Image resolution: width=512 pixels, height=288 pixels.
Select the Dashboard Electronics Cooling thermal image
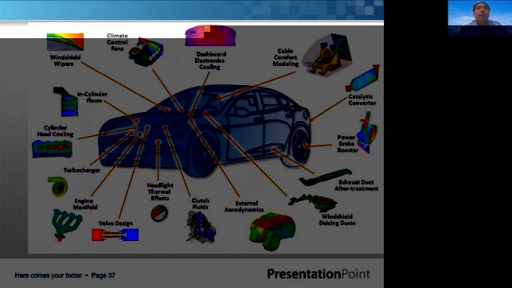coord(210,36)
